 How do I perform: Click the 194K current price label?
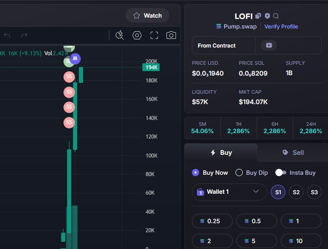point(151,67)
